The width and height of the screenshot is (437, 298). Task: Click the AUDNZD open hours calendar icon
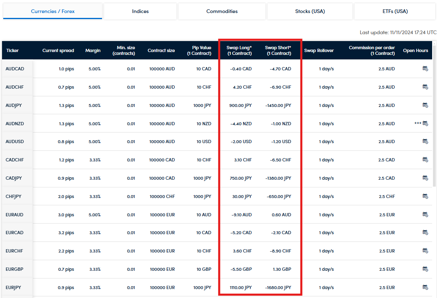[425, 124]
